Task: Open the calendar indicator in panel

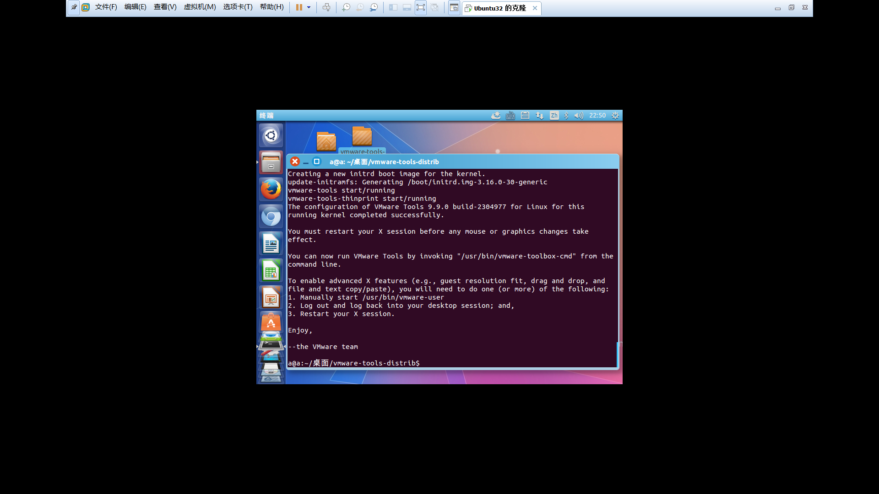Action: (525, 115)
